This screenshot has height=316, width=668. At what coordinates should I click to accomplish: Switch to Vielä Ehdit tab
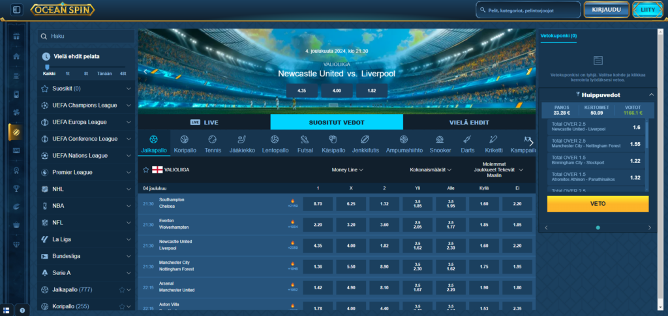(469, 122)
